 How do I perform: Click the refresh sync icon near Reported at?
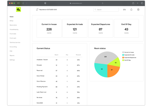coord(37,9)
